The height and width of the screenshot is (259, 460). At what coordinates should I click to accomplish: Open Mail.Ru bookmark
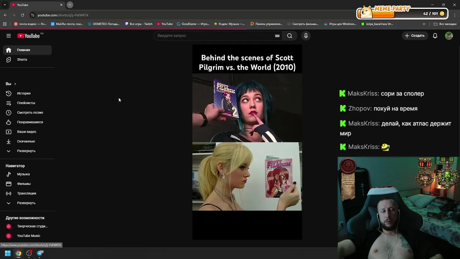click(67, 24)
